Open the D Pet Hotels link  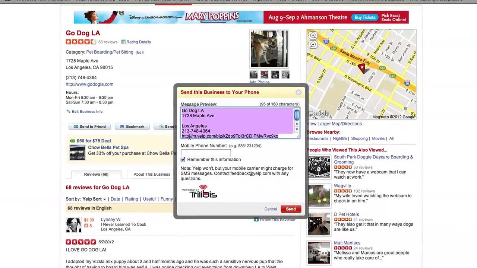(x=346, y=214)
